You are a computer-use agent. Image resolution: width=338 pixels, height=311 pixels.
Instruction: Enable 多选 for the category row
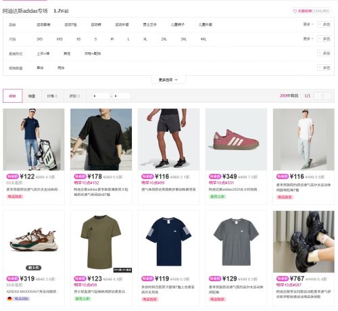(x=324, y=24)
